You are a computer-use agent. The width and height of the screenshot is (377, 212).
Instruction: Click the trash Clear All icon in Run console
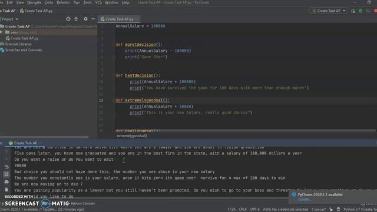point(6,190)
